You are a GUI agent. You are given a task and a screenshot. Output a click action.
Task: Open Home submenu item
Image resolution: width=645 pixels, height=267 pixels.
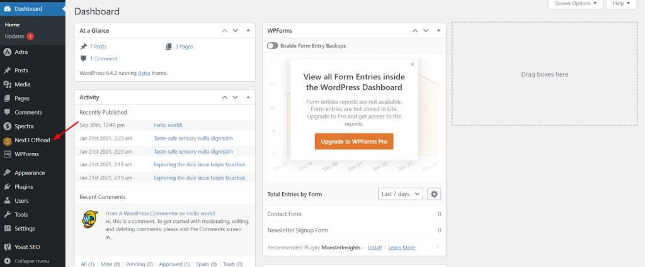(x=13, y=25)
